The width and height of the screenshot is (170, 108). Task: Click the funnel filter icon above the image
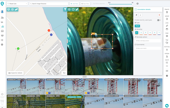[65, 9]
